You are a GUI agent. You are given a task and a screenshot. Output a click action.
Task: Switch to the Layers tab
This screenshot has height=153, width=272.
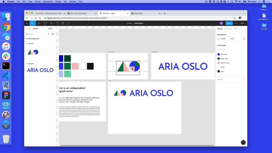point(29,29)
